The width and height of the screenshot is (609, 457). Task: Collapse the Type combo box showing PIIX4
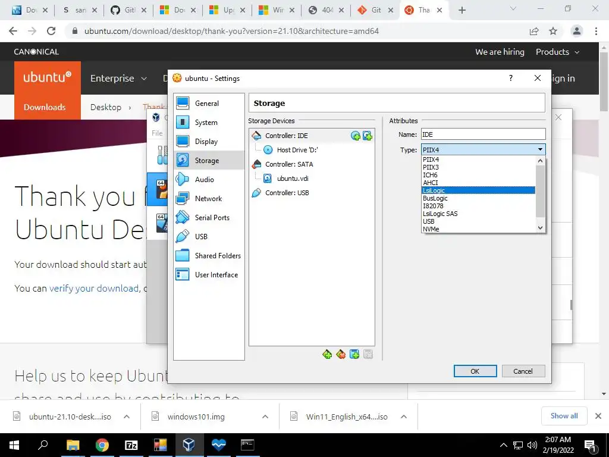[483, 149]
